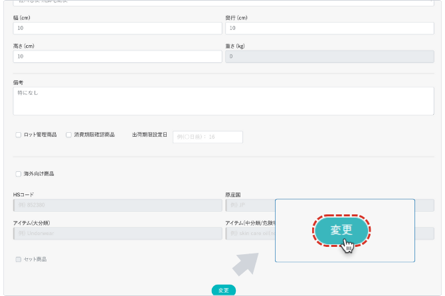The image size is (445, 296).
Task: Check the 海外向け商品 checkbox
Action: point(19,174)
